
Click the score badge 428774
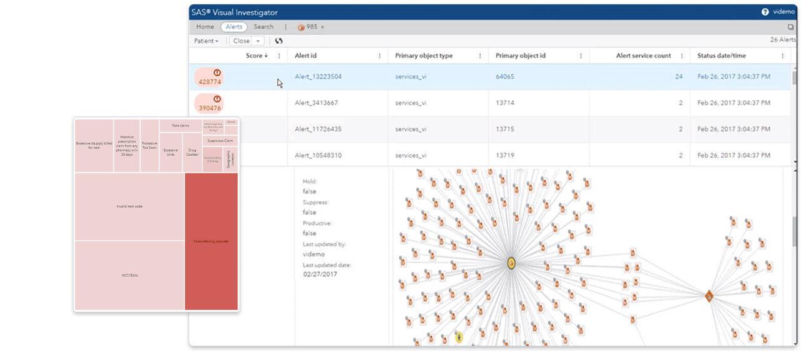(210, 78)
